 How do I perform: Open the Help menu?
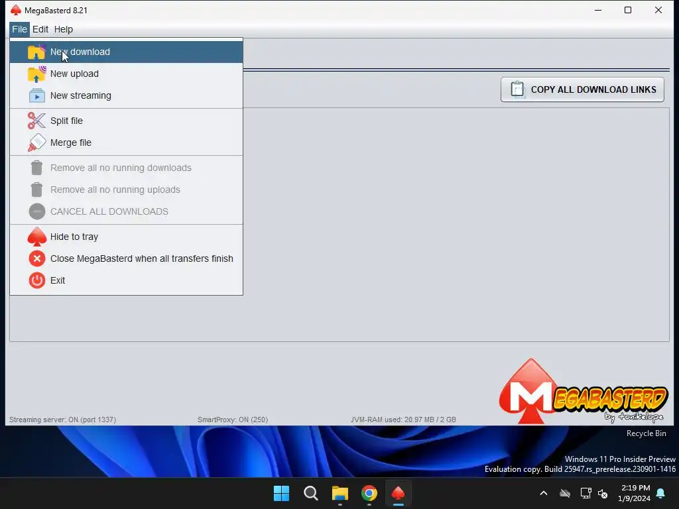click(x=63, y=29)
